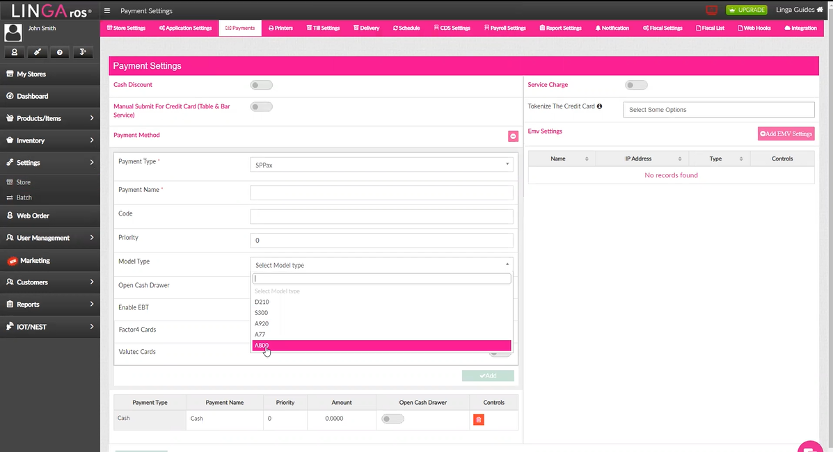Expand Customers menu in sidebar
The width and height of the screenshot is (833, 452).
[50, 282]
